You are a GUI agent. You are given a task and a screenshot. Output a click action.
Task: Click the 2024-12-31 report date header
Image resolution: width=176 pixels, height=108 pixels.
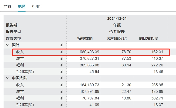coord(117,18)
